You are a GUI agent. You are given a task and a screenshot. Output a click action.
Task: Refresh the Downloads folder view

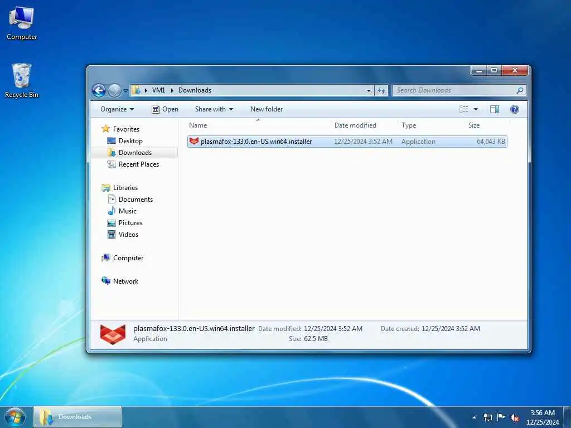(x=381, y=91)
